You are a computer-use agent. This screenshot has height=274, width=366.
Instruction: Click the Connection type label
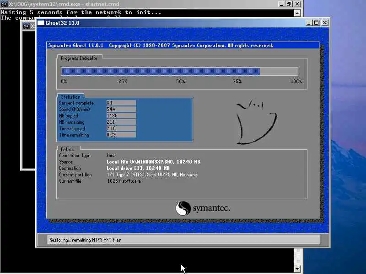pos(75,155)
